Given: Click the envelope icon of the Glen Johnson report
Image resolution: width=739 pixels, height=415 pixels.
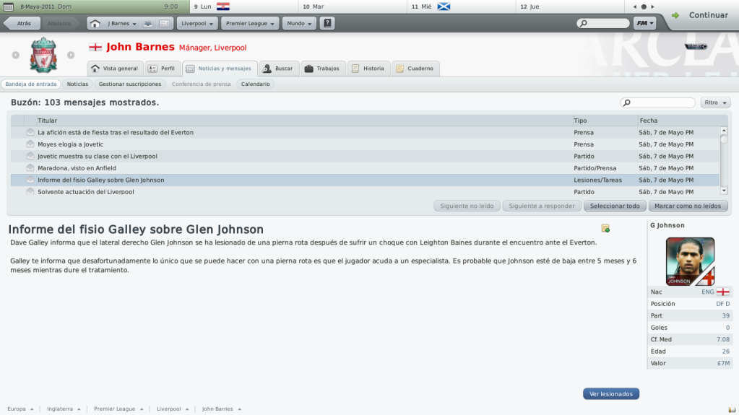Looking at the screenshot, I should (x=30, y=180).
